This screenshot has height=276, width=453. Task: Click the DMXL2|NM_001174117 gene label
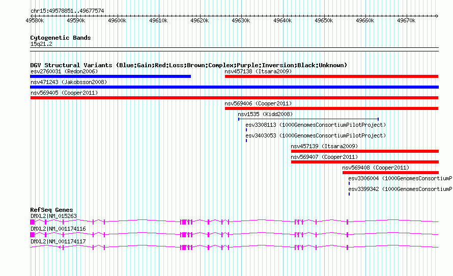(58, 241)
